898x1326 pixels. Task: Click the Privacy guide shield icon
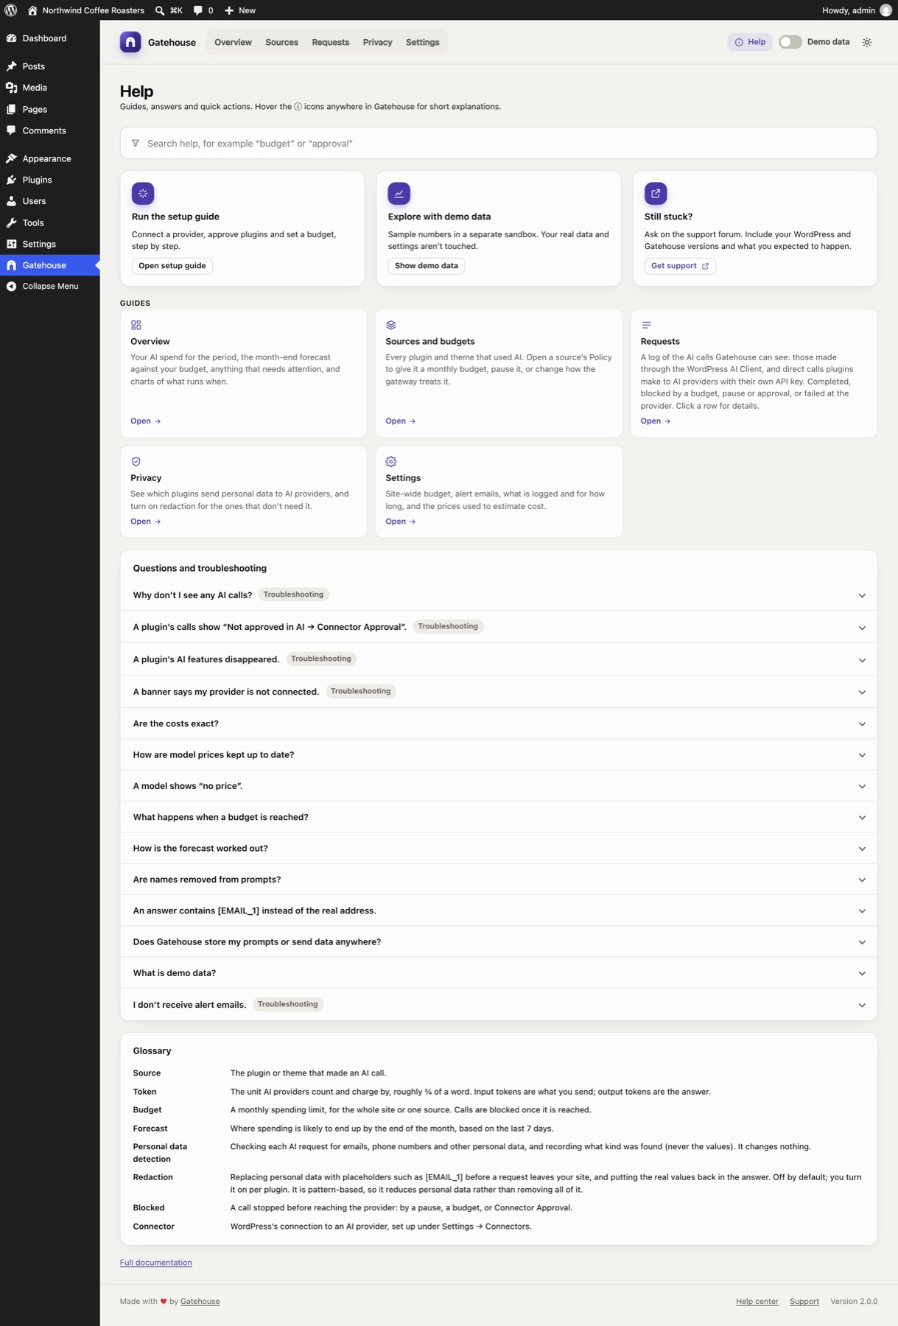click(136, 462)
